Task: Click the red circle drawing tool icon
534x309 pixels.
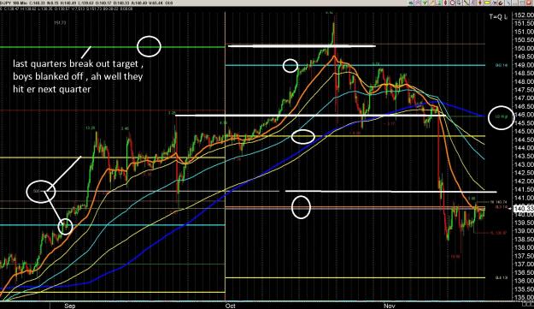Action: pyautogui.click(x=453, y=3)
